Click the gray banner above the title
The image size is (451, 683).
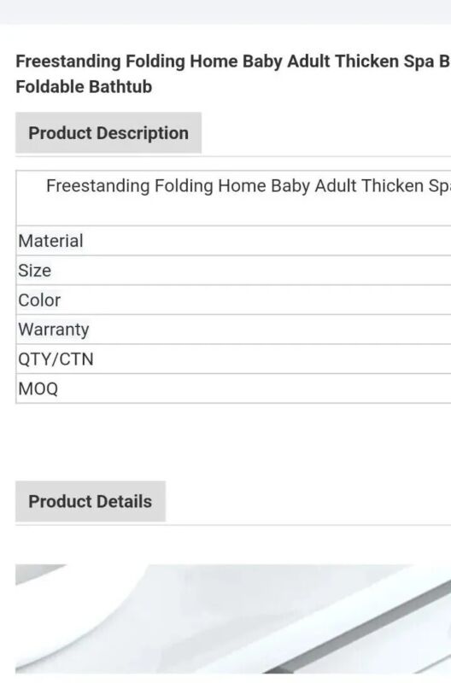(225, 12)
